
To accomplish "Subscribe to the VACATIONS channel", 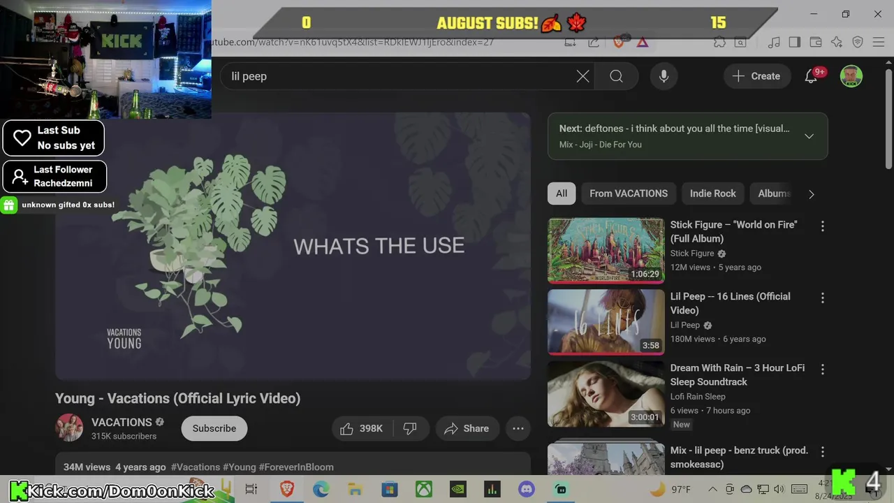I will click(214, 428).
